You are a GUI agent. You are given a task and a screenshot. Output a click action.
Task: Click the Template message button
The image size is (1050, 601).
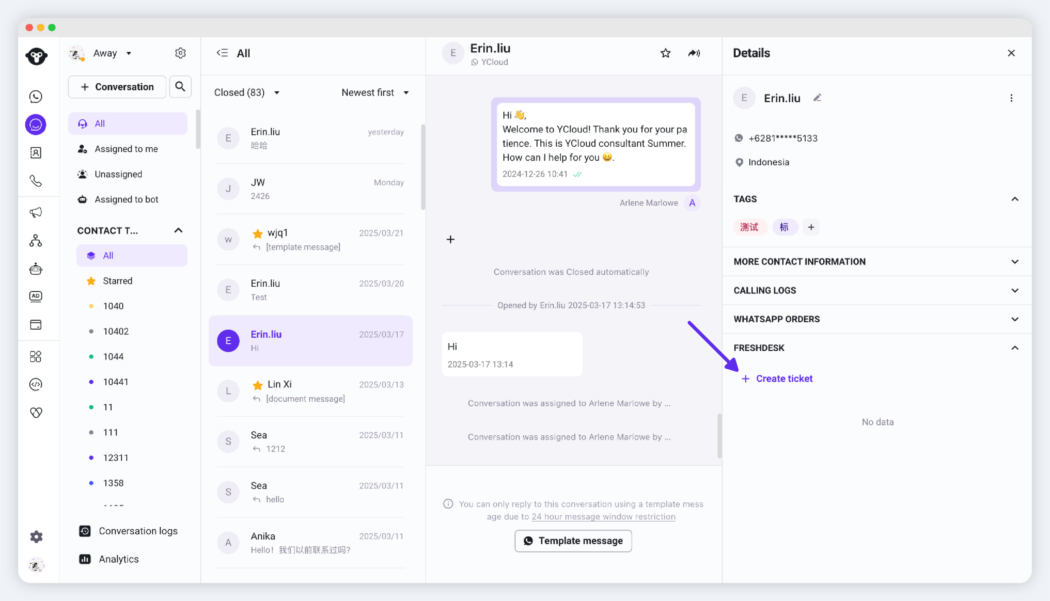573,541
